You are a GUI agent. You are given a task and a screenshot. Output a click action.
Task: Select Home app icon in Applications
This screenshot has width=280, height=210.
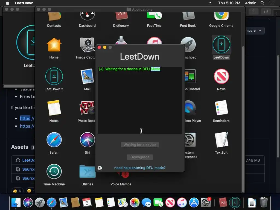[54, 45]
